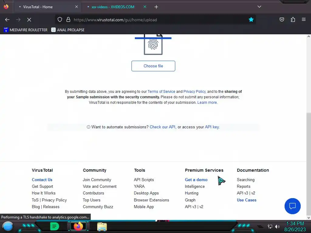Image resolution: width=311 pixels, height=233 pixels.
Task: Open the extensions puzzle icon
Action: pyautogui.click(x=293, y=19)
